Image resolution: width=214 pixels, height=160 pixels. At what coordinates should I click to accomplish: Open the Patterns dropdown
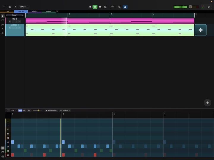tap(65, 110)
